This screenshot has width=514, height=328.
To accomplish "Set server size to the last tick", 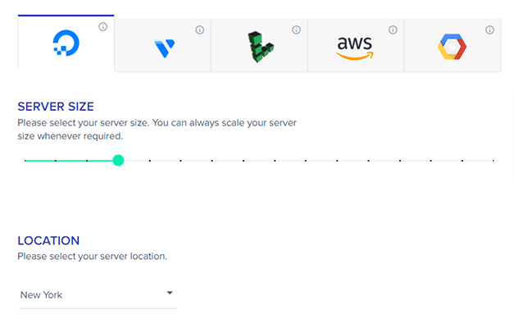I will tap(493, 161).
